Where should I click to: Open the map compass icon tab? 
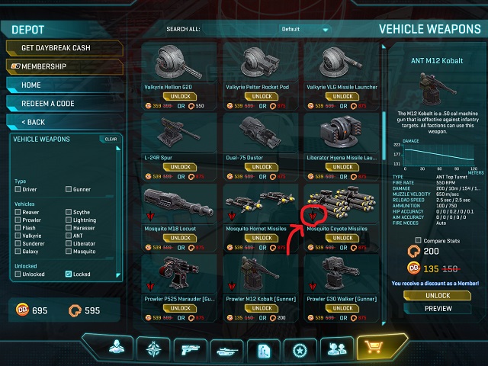pos(154,348)
